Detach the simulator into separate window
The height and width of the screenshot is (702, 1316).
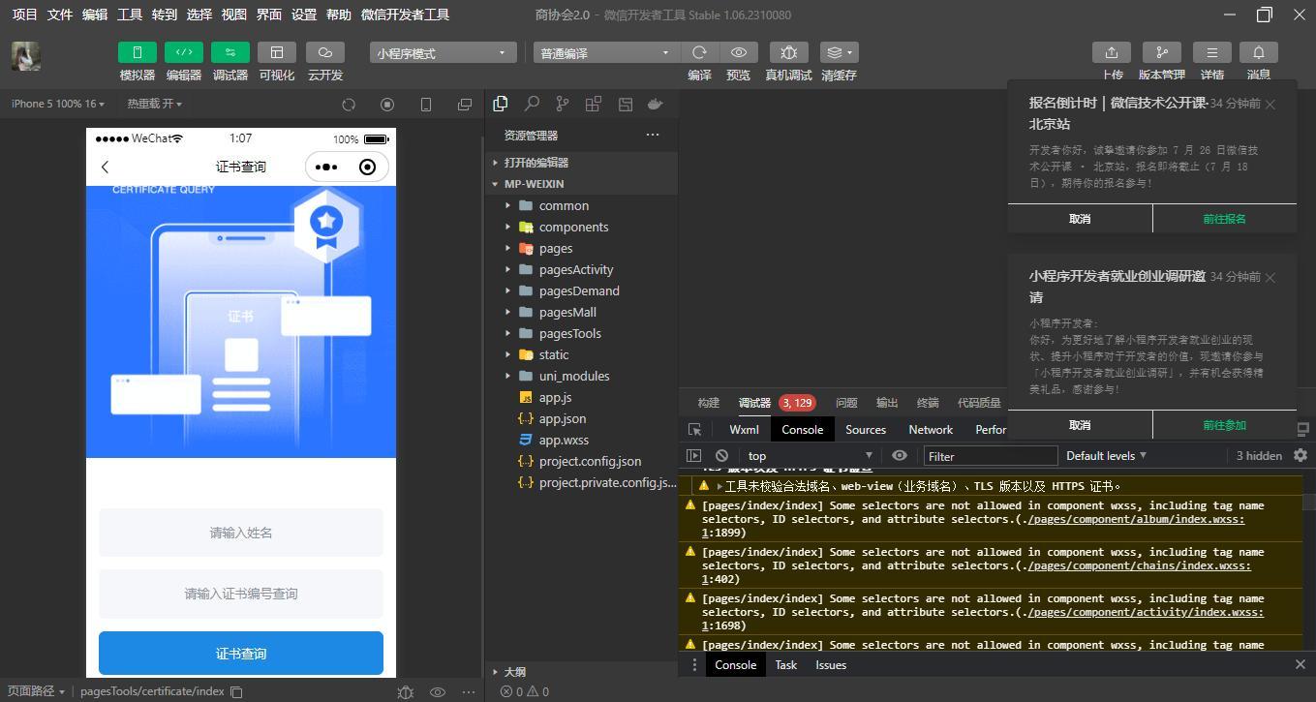click(465, 104)
